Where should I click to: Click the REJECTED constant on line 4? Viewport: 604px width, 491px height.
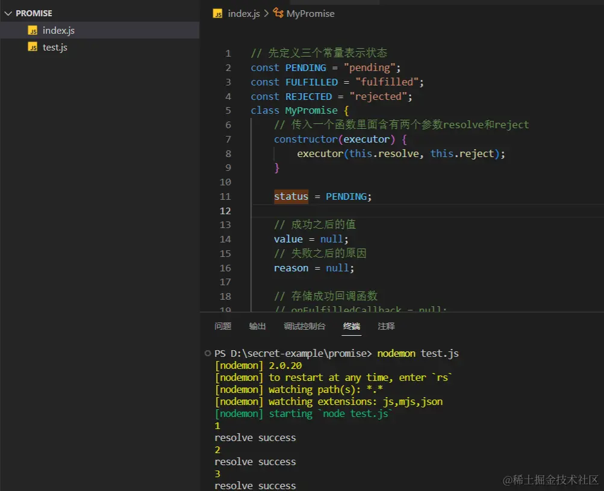[x=308, y=97]
